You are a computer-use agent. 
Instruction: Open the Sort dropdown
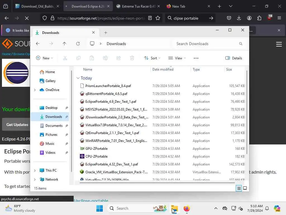coord(152,58)
